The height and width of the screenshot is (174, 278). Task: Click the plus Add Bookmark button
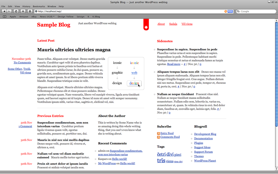click(x=23, y=11)
